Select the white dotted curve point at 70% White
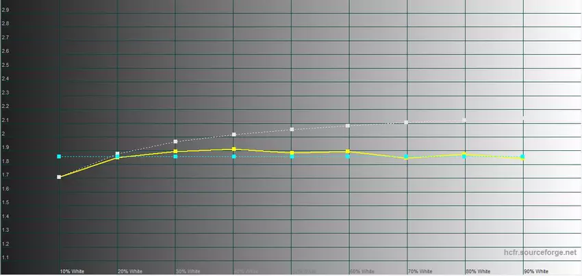This screenshot has width=582, height=276. click(407, 122)
